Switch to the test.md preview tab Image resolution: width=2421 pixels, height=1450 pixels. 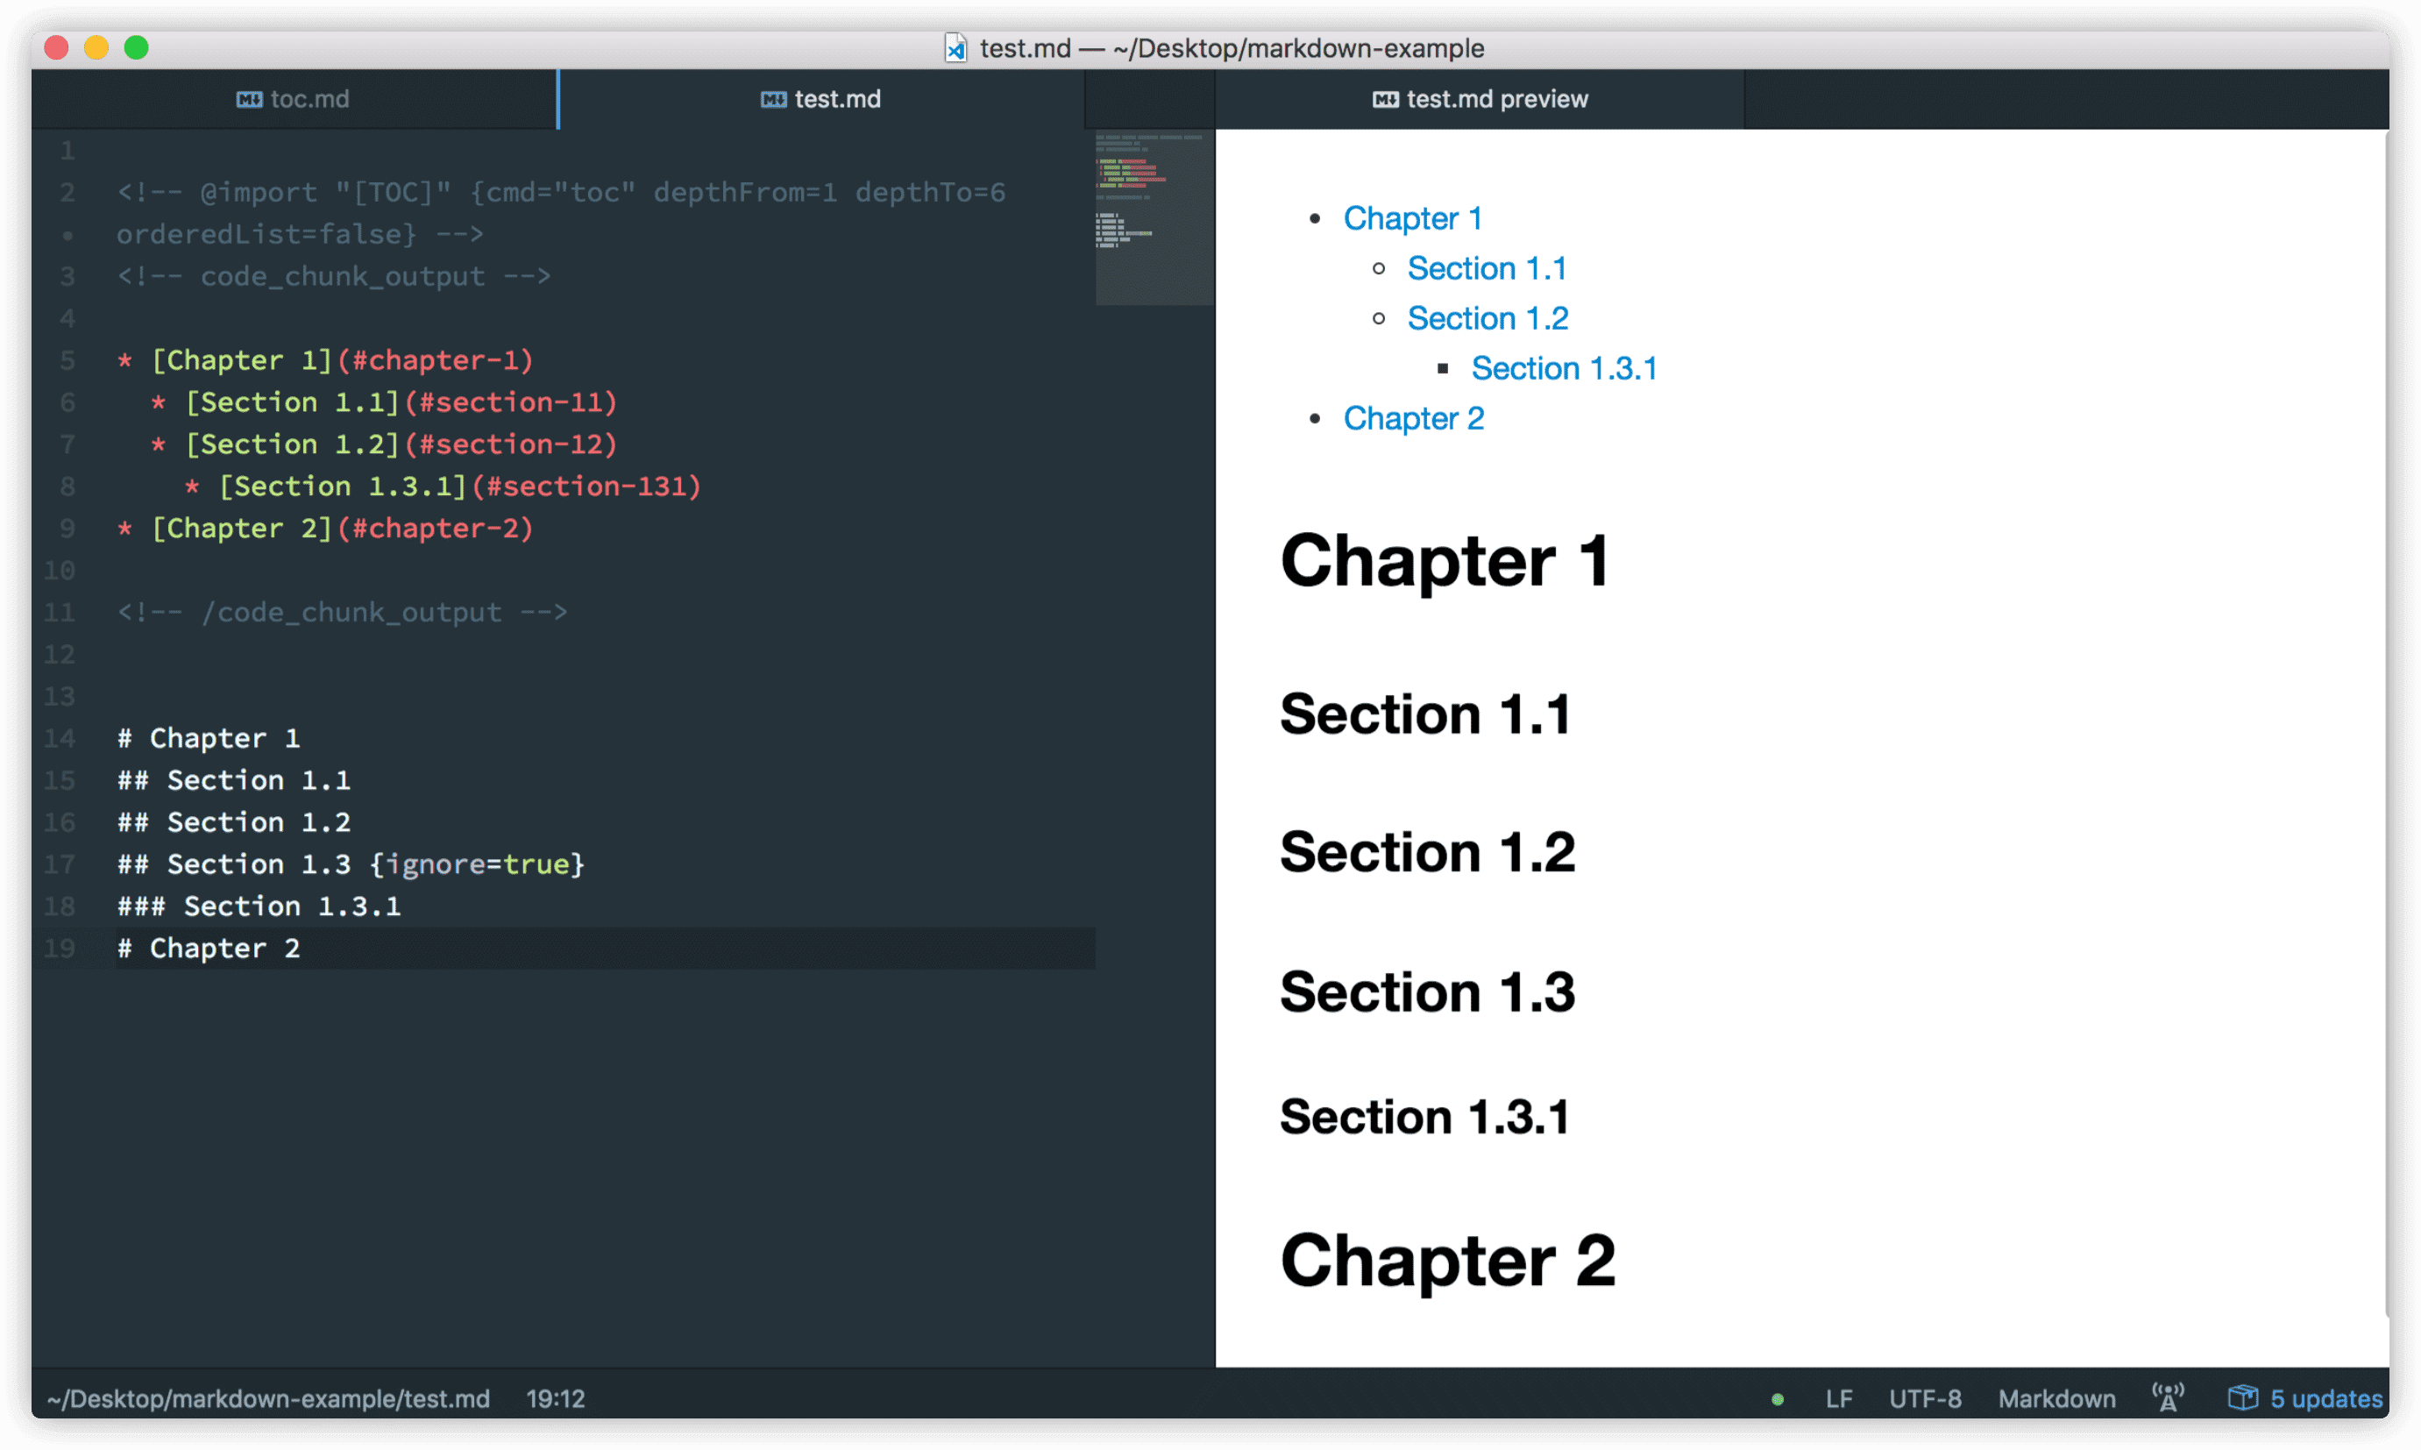(x=1495, y=100)
